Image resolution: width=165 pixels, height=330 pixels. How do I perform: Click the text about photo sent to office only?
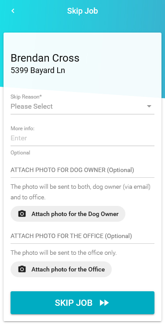point(63,253)
